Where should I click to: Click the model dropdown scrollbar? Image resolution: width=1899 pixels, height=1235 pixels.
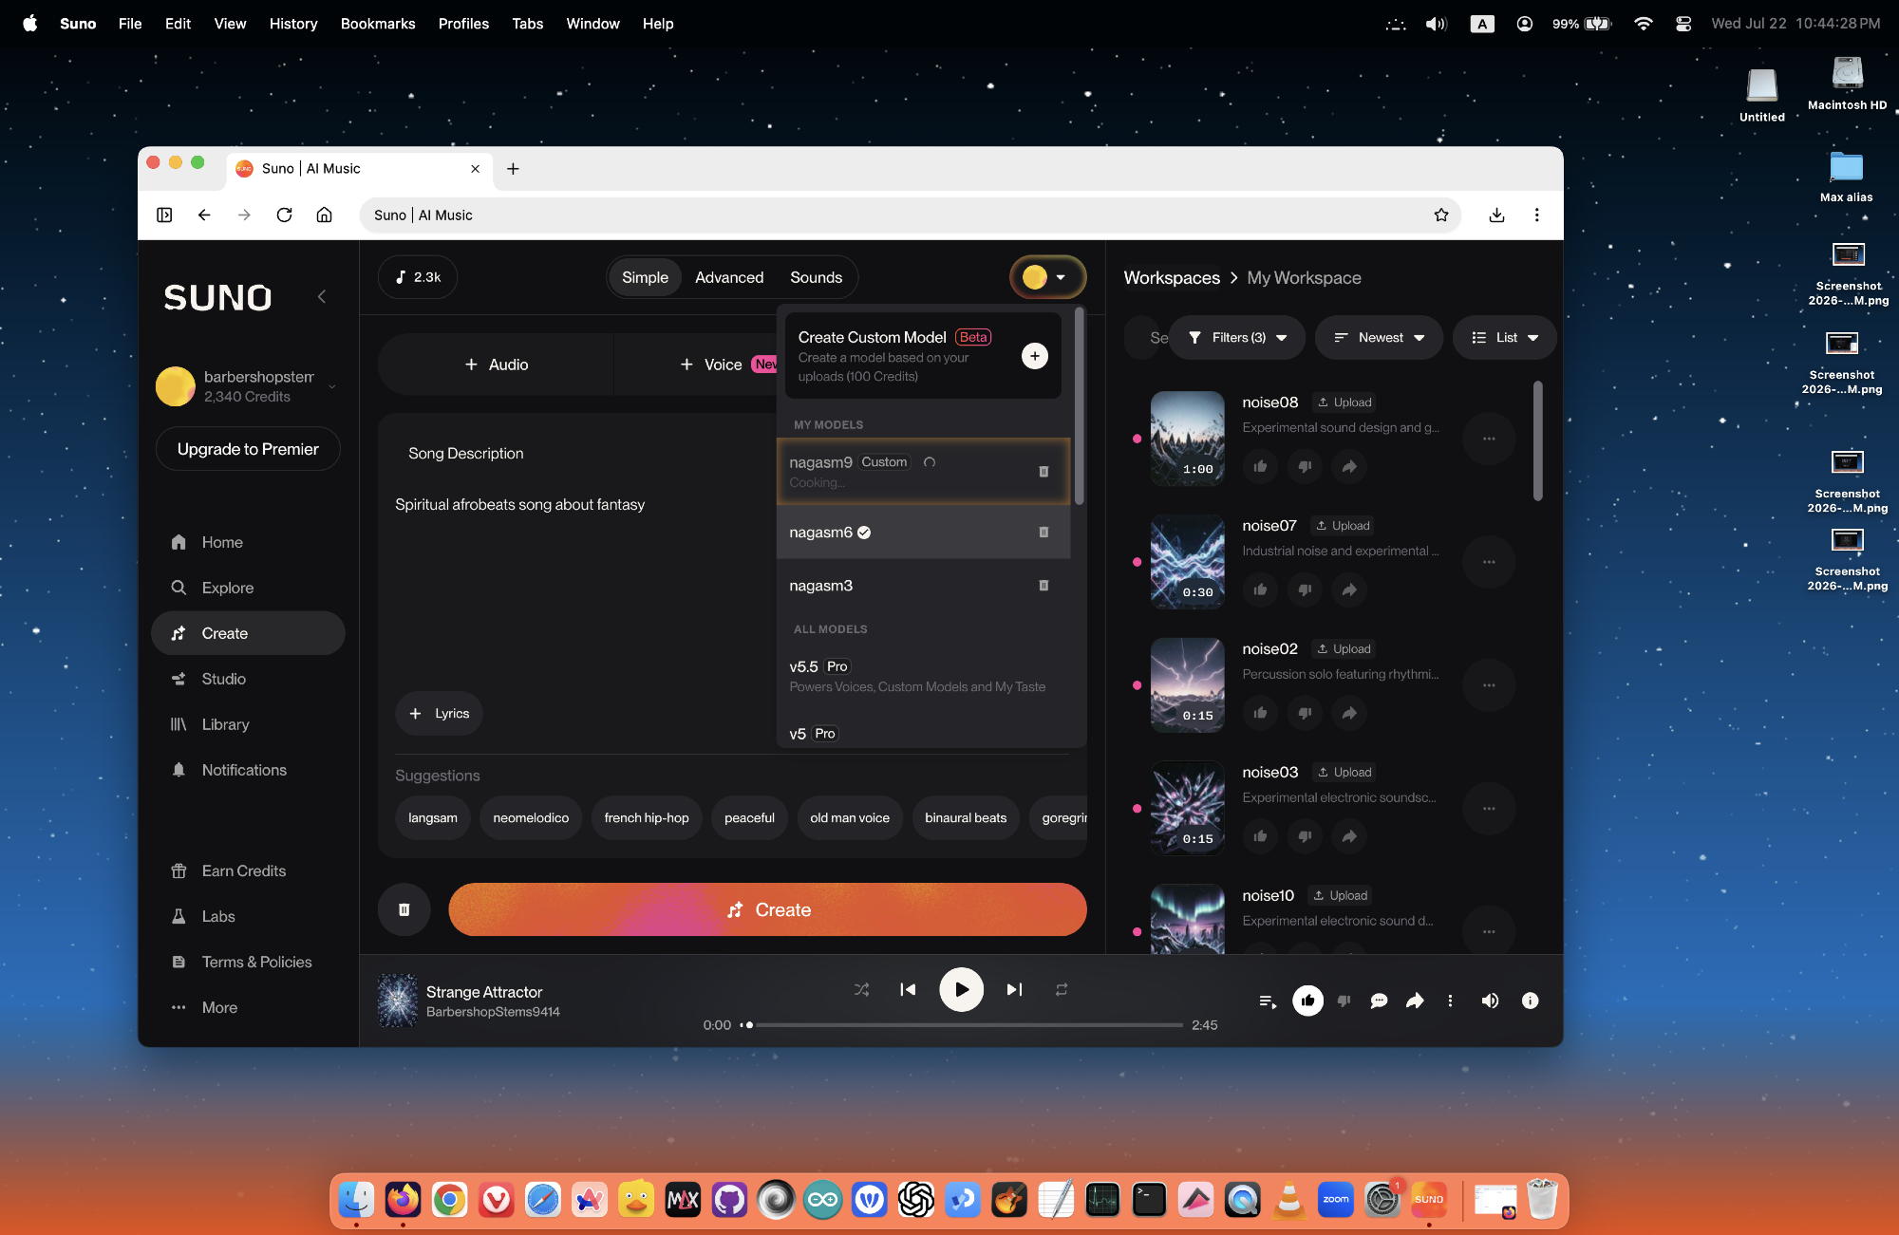point(1080,406)
